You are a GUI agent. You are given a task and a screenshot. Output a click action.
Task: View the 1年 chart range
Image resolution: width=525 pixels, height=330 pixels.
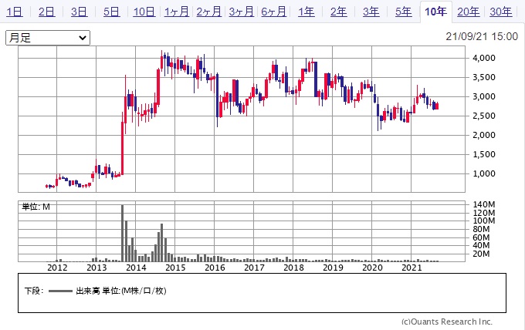pos(306,12)
